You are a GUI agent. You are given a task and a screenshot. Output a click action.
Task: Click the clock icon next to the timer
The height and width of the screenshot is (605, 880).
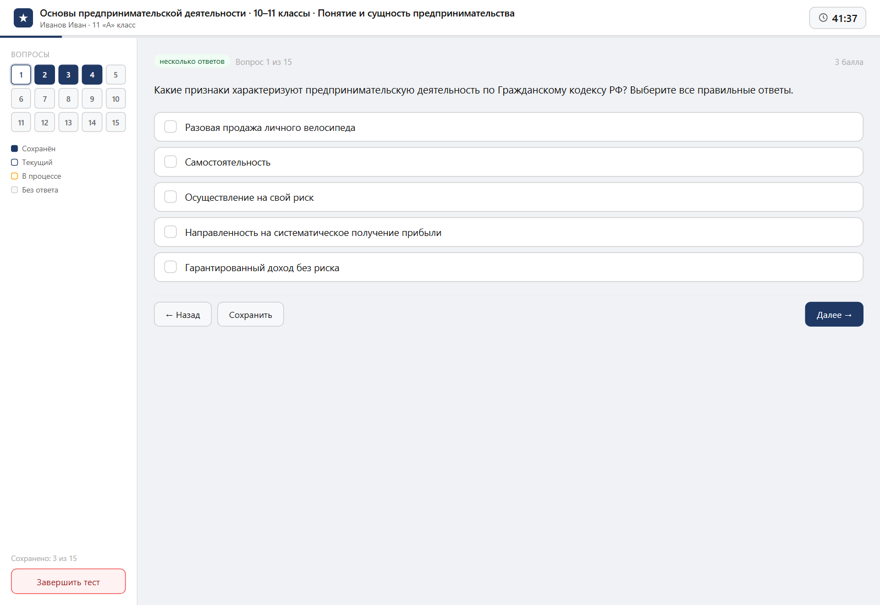[823, 18]
